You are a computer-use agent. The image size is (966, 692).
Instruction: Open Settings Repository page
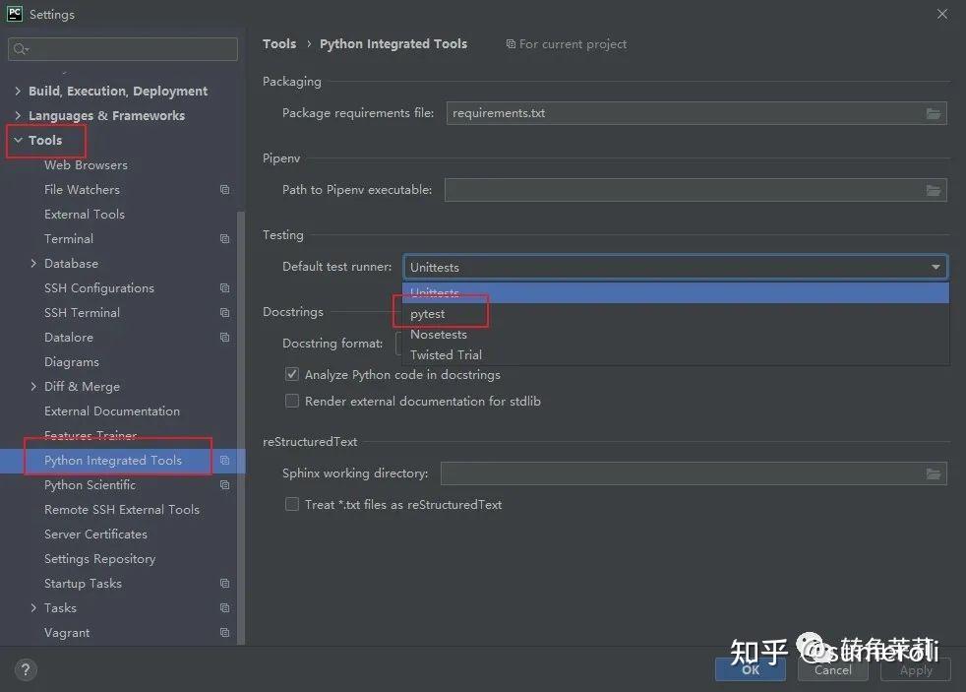pos(99,559)
